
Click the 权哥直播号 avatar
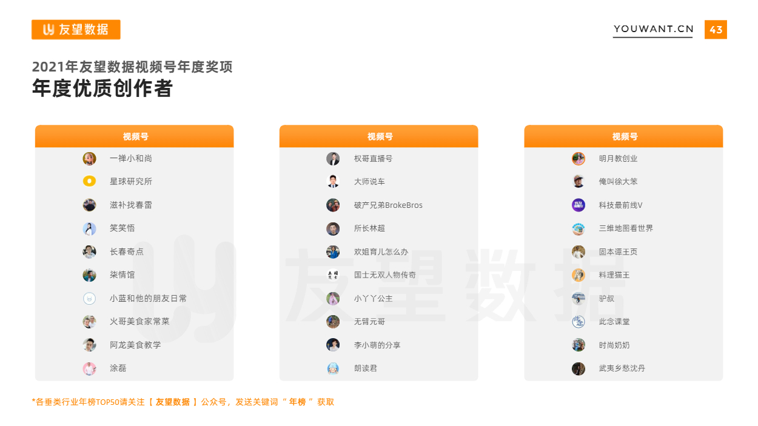click(x=333, y=159)
